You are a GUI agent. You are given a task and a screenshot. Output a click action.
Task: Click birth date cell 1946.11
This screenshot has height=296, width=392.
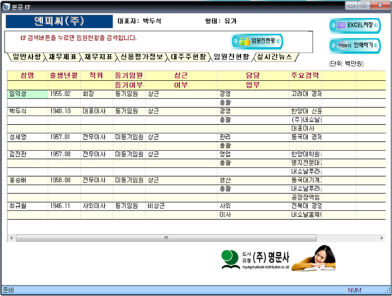point(64,206)
